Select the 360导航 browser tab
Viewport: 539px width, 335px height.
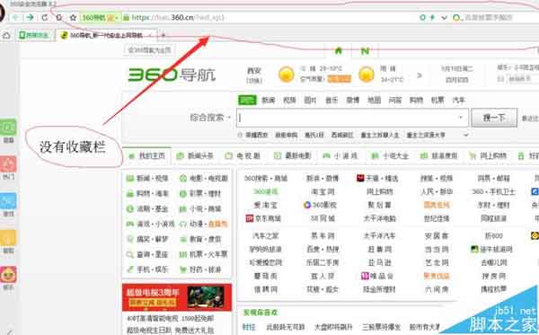pos(106,35)
